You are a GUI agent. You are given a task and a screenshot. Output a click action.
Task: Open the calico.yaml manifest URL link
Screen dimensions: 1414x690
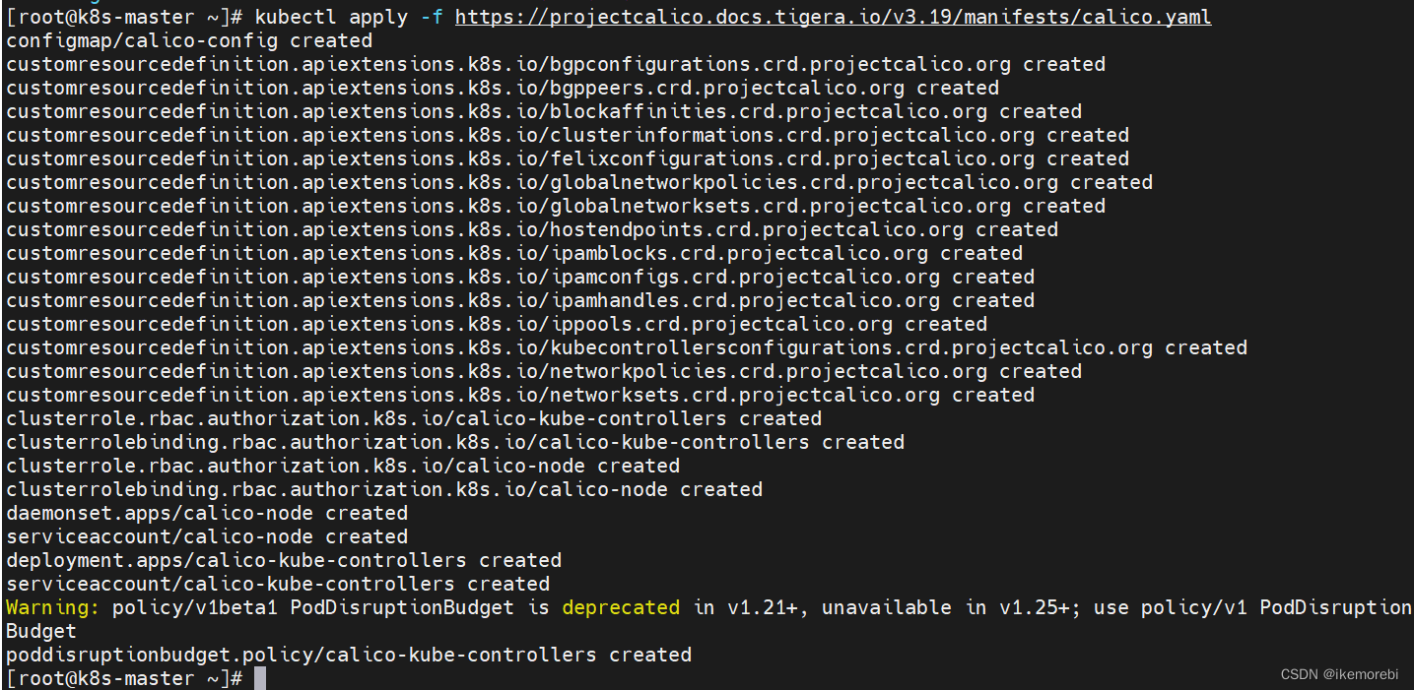click(833, 18)
